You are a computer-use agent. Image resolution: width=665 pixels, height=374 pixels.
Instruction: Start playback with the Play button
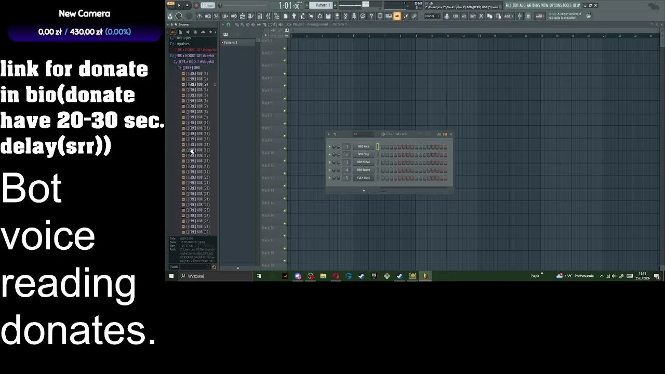(x=179, y=5)
